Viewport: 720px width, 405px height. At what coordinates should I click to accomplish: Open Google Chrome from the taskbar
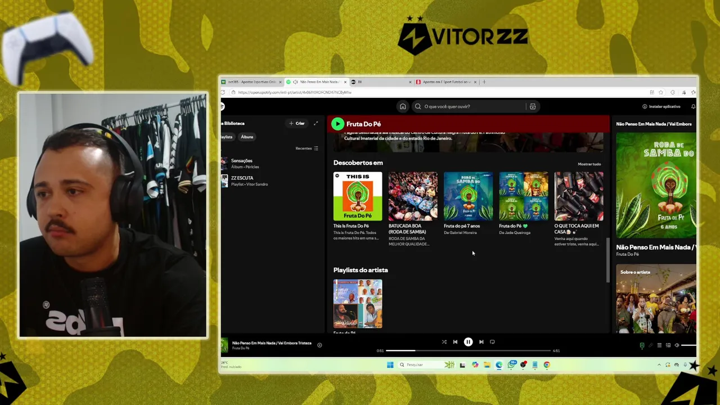pyautogui.click(x=547, y=364)
